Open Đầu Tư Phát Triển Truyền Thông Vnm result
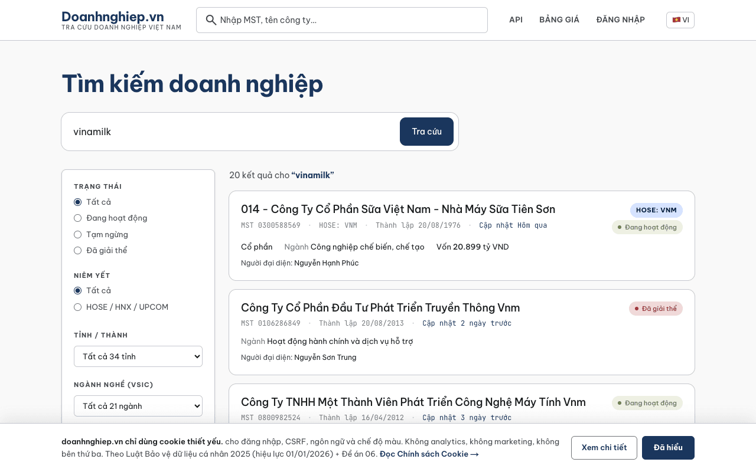This screenshot has height=472, width=756. (x=380, y=307)
